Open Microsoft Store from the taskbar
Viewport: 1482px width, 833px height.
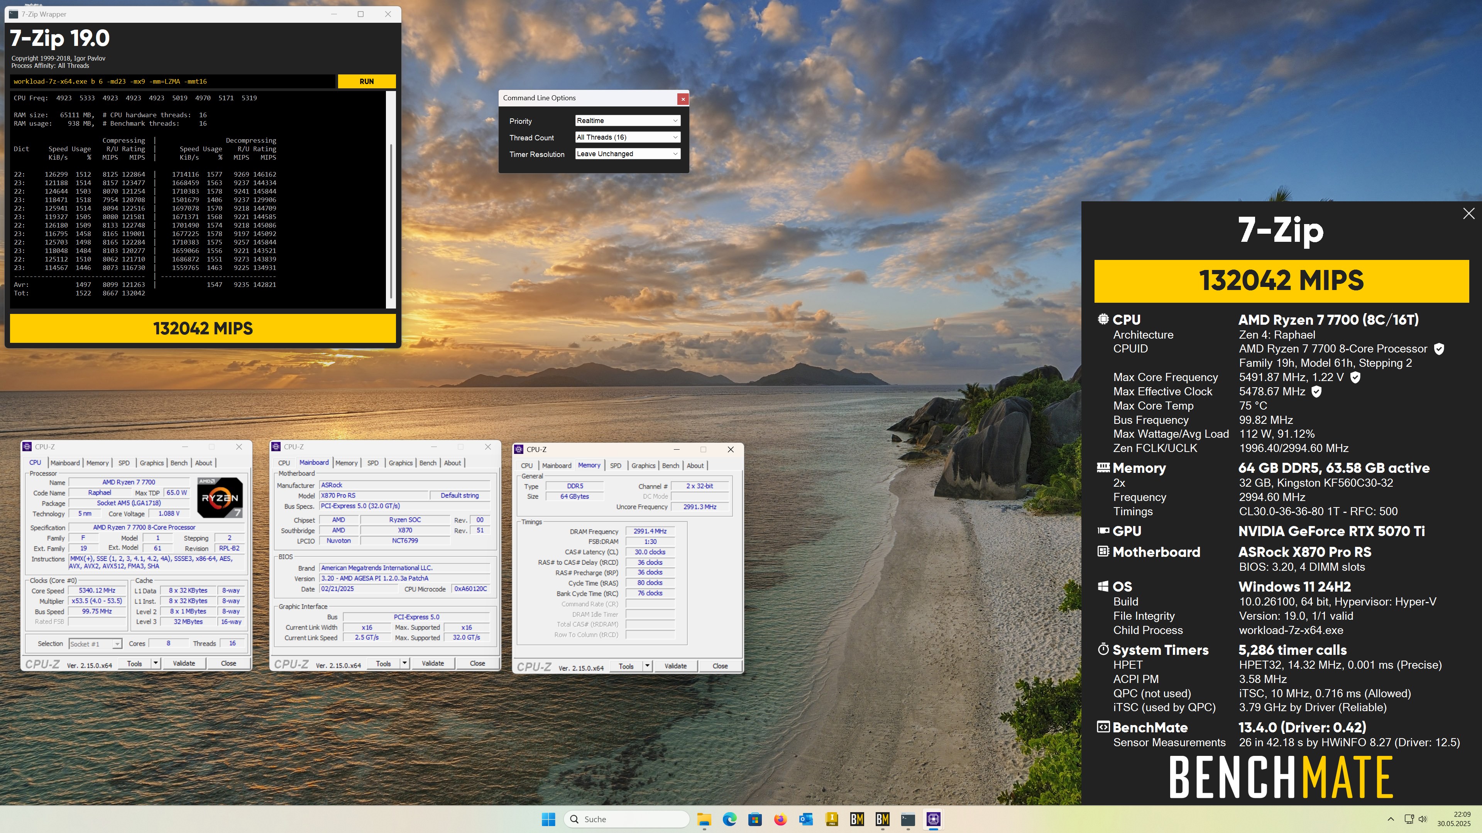pyautogui.click(x=755, y=819)
